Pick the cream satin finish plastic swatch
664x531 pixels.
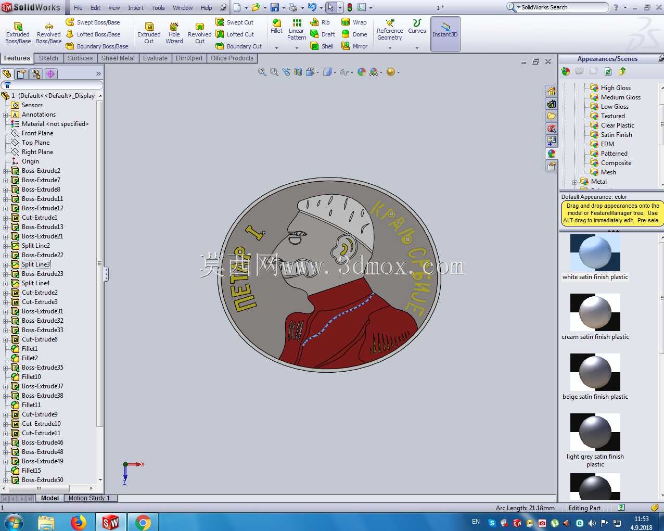pyautogui.click(x=595, y=312)
